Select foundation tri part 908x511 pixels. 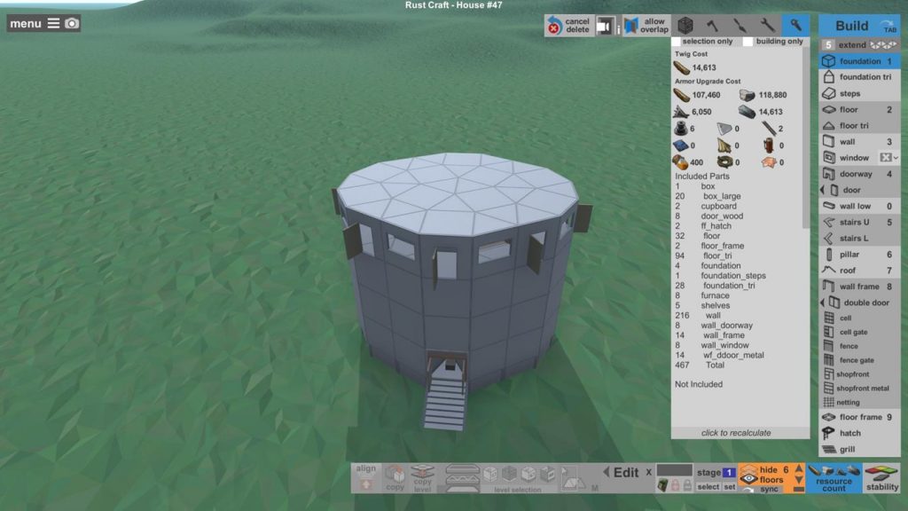pos(859,76)
